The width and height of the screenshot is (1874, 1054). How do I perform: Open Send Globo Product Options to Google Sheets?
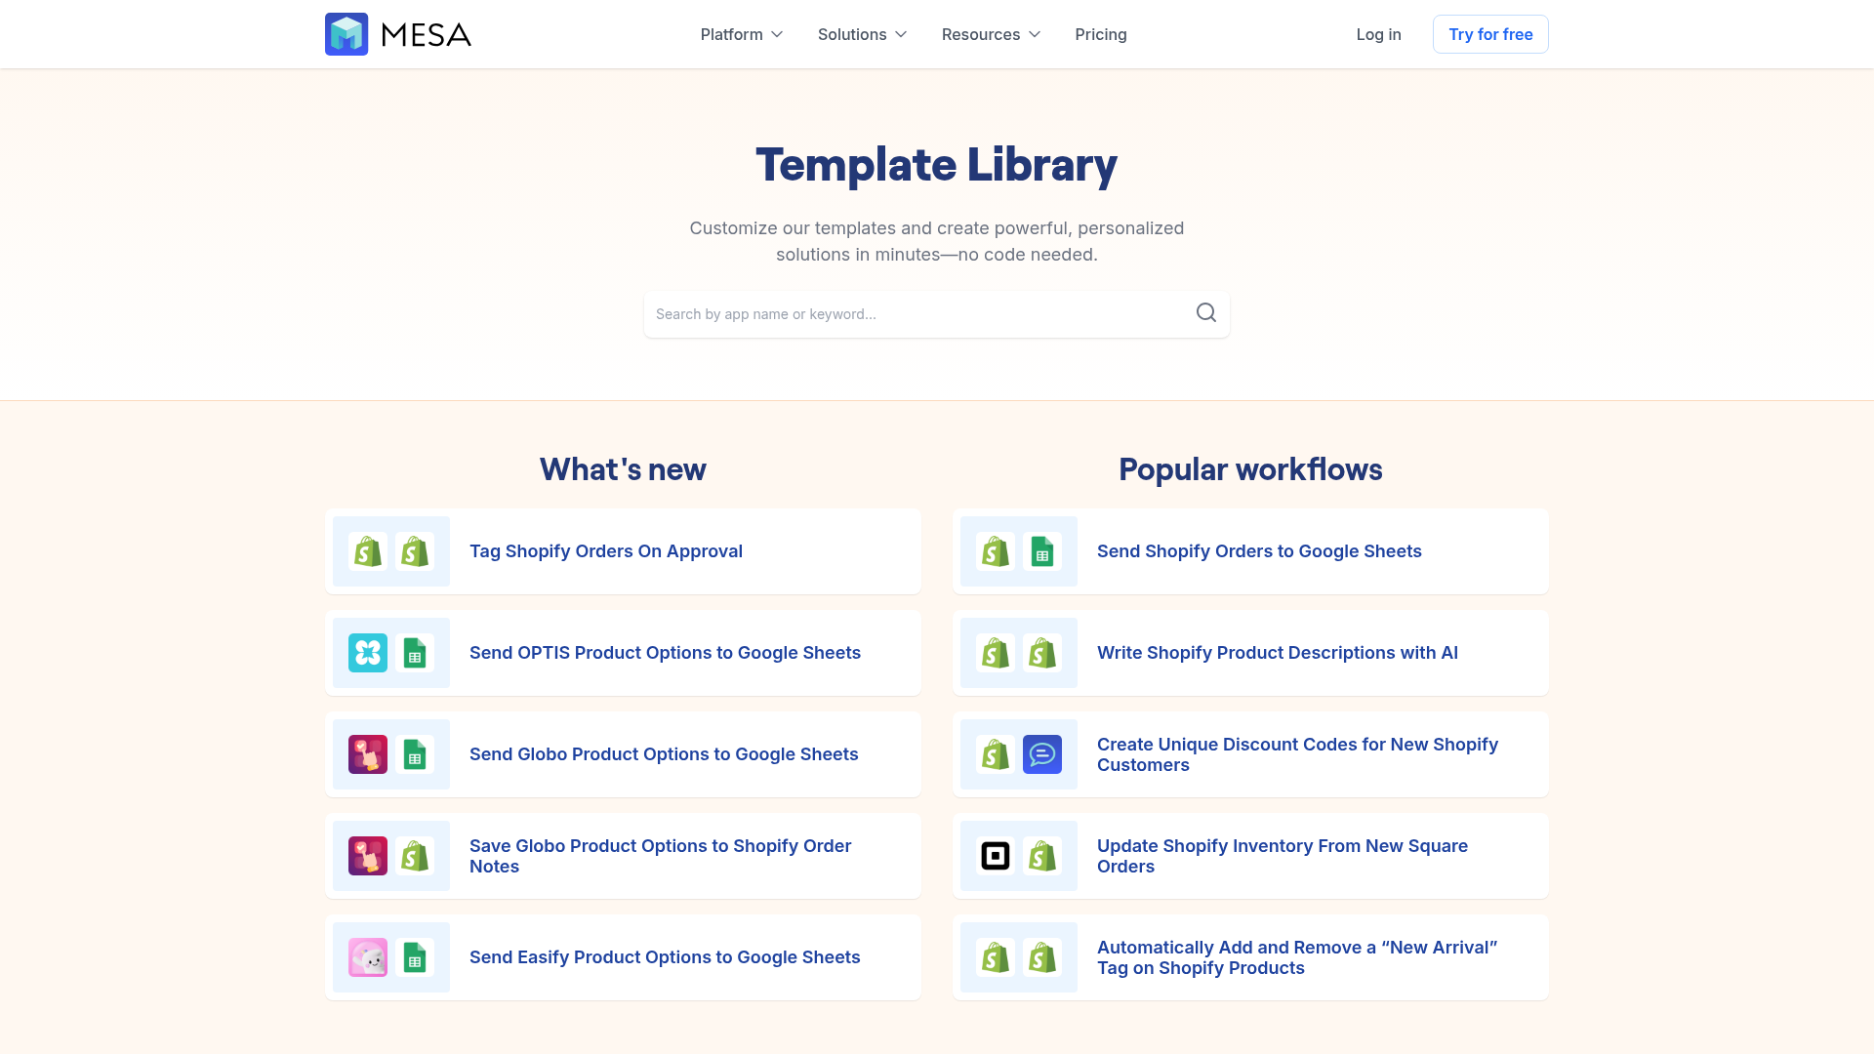[623, 754]
